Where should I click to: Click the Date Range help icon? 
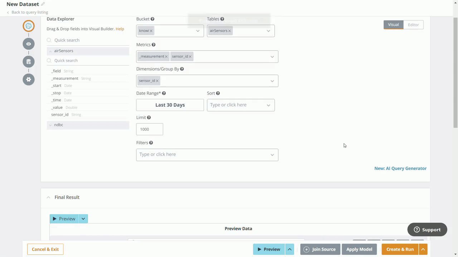164,93
